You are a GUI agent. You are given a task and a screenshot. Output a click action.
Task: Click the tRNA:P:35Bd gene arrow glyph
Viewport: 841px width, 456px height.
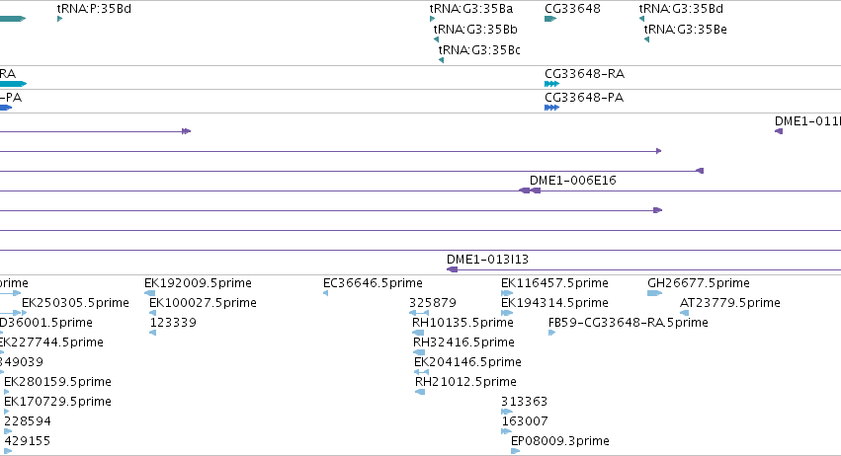point(59,19)
